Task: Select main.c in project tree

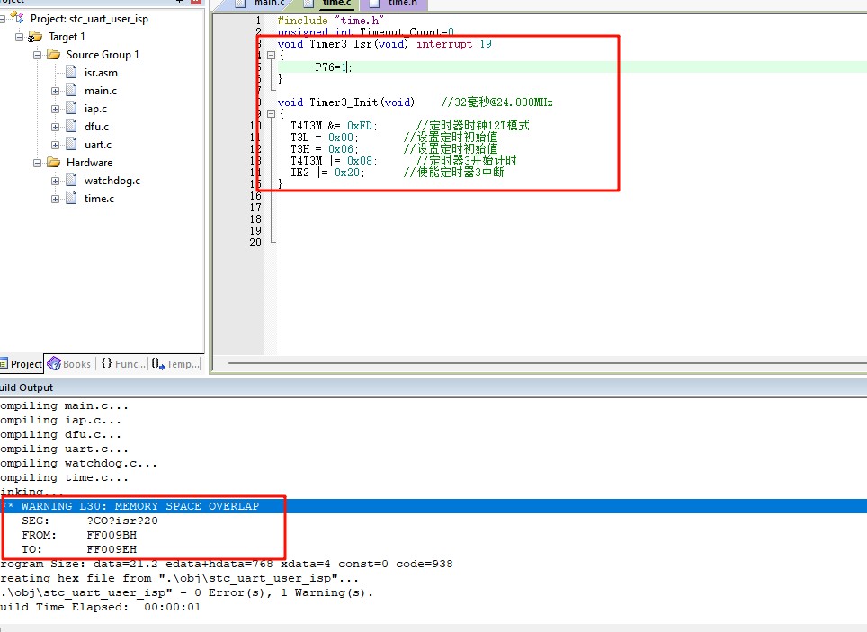Action: 100,91
